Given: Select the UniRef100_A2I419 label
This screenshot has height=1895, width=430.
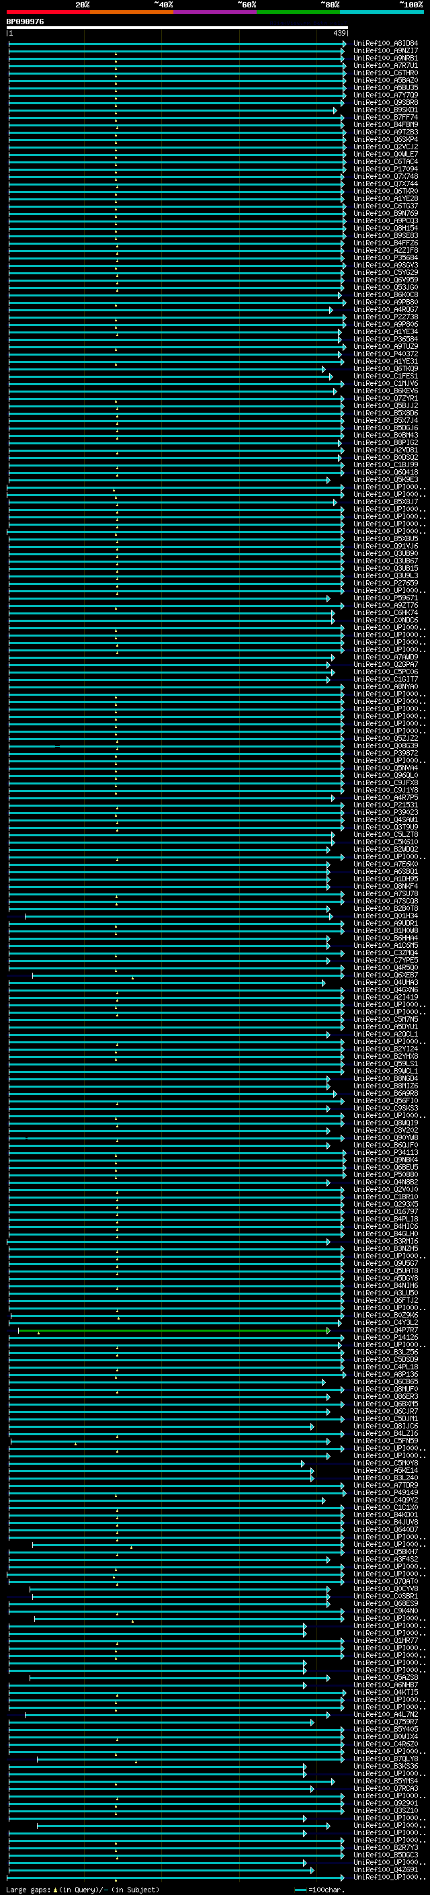Looking at the screenshot, I should coord(386,998).
